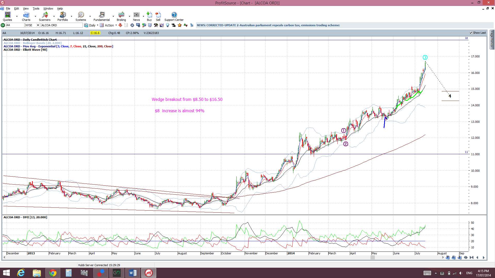Open the Edit menu
Screen dimensions: 495x278
pyautogui.click(x=16, y=8)
